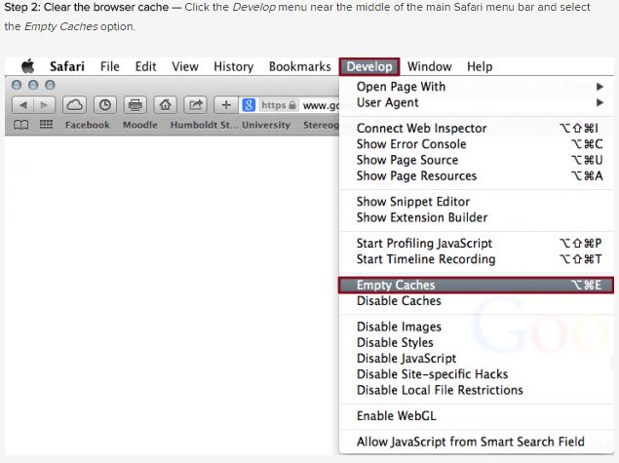This screenshot has width=619, height=463.
Task: Choose Start Timeline Recording
Action: tap(477, 259)
